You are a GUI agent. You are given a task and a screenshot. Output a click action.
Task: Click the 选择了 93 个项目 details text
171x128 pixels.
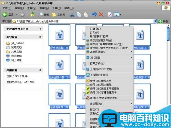(17, 76)
